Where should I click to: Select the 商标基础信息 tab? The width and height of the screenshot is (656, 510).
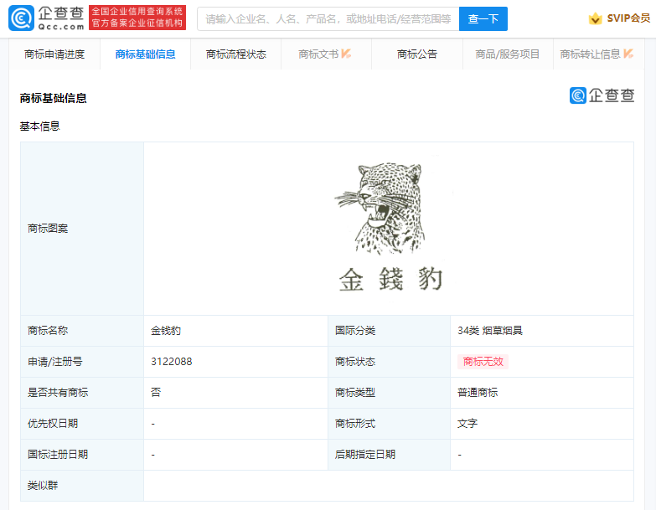pyautogui.click(x=145, y=54)
